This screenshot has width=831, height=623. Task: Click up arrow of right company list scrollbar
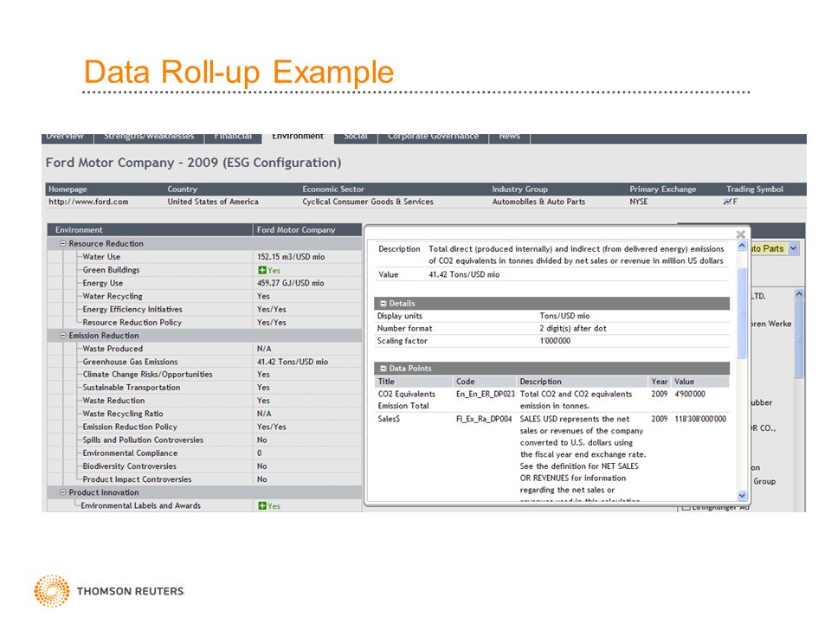click(799, 294)
